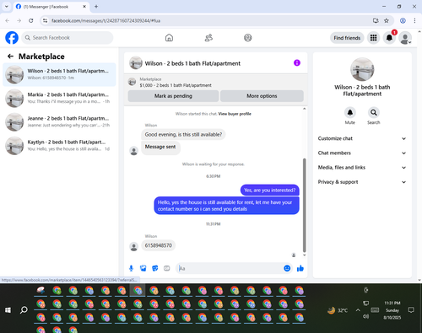Screen dimensions: 422x333
Task: Open the Kaytlyn conversation in the list
Action: tap(59, 146)
